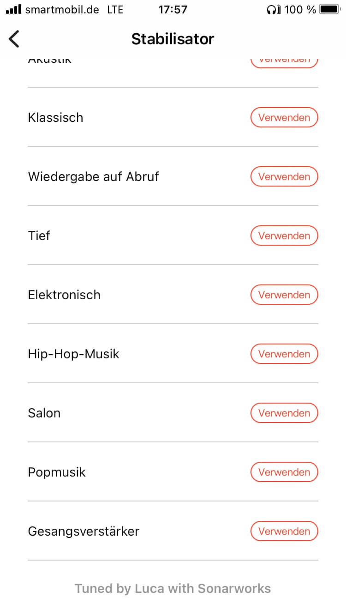Tap the Gesangsverstärker preset name
This screenshot has height=616, width=346.
84,531
